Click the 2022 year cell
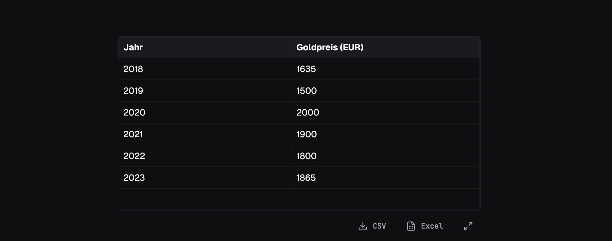 [x=204, y=156]
